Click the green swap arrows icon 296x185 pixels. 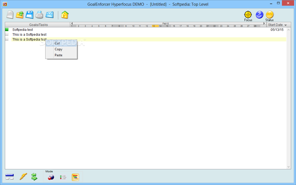34,177
